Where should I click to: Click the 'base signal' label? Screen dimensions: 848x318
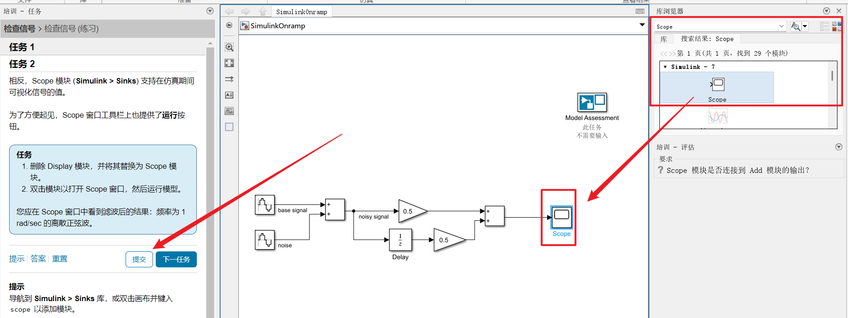(293, 210)
